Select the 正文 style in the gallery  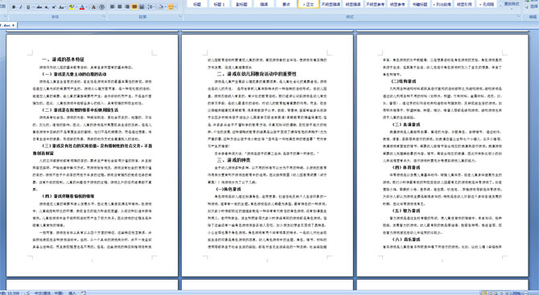pos(308,4)
